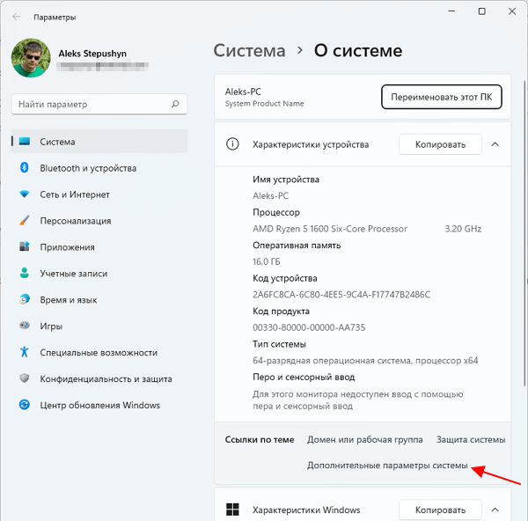Click Переименовать этот ПК button

tap(442, 97)
